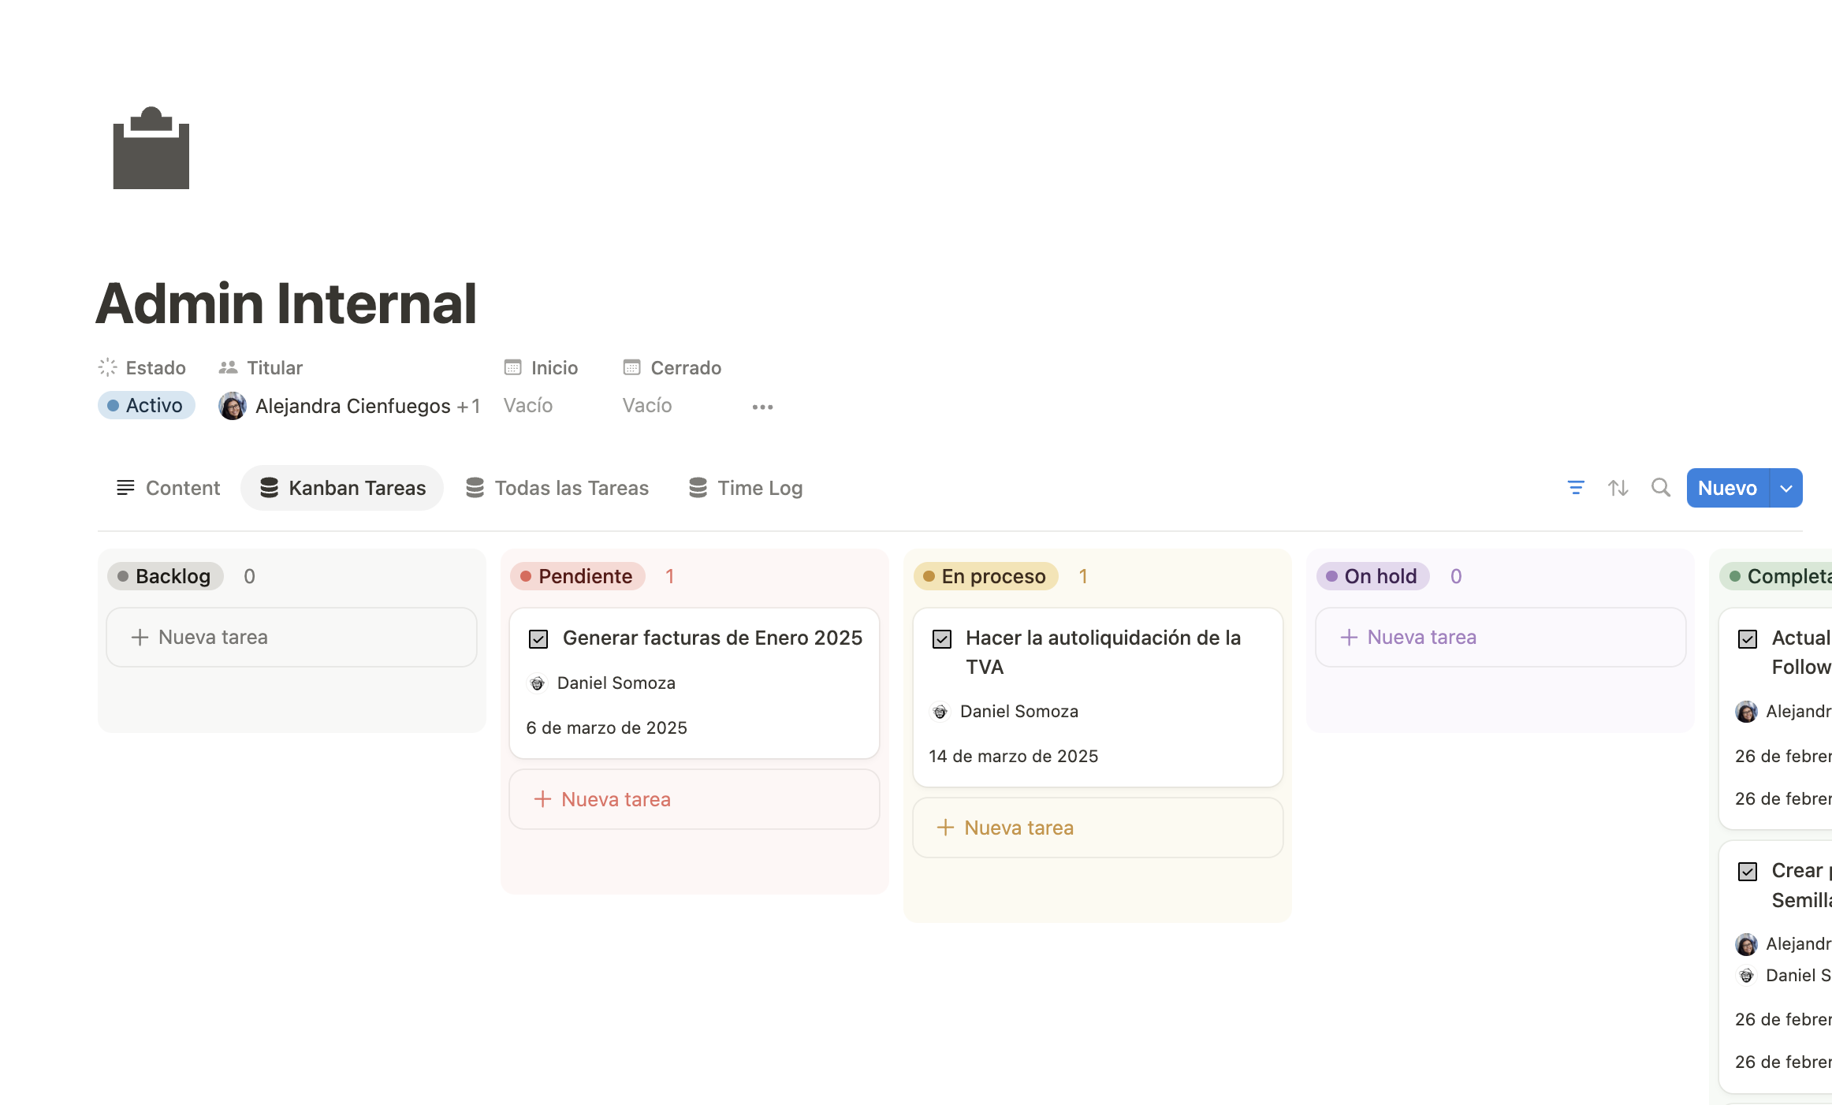This screenshot has height=1105, width=1832.
Task: Click Daniel Somoza name on Generar facturas card
Action: [616, 683]
